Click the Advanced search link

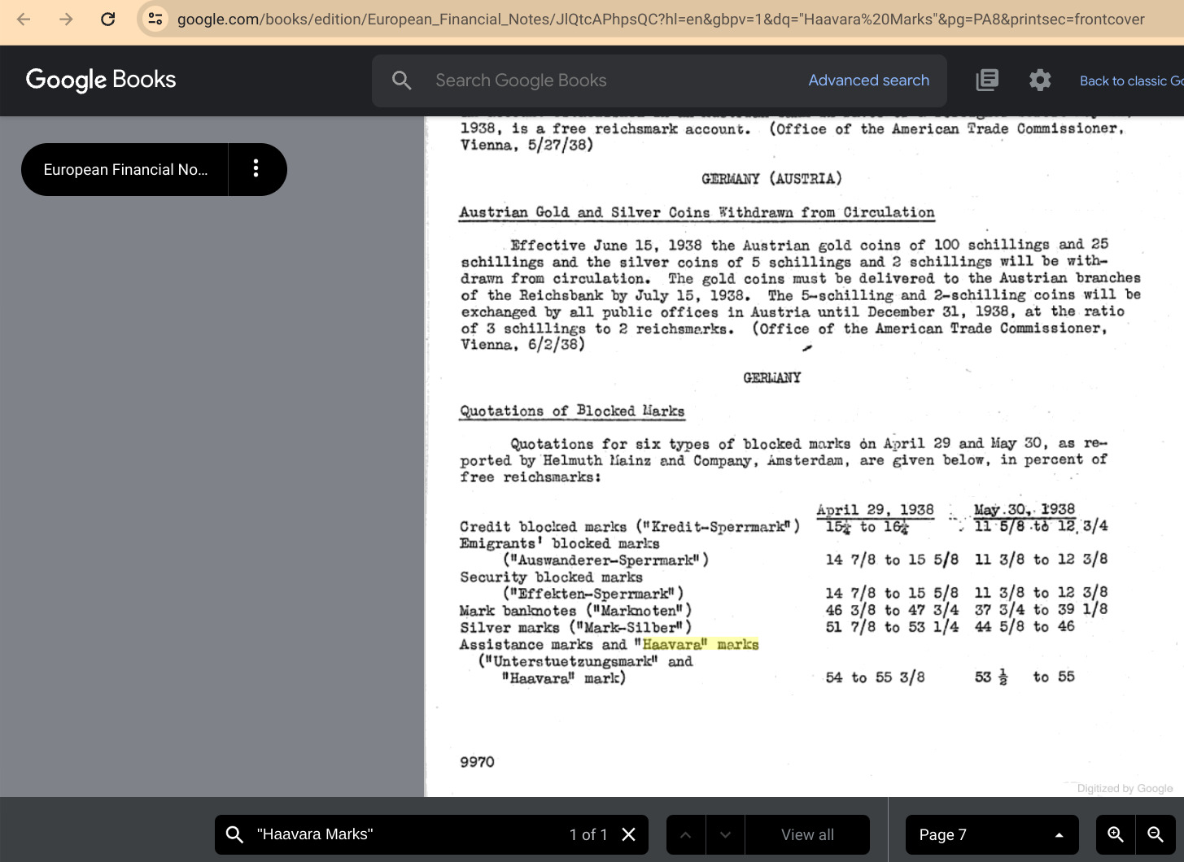click(x=868, y=80)
